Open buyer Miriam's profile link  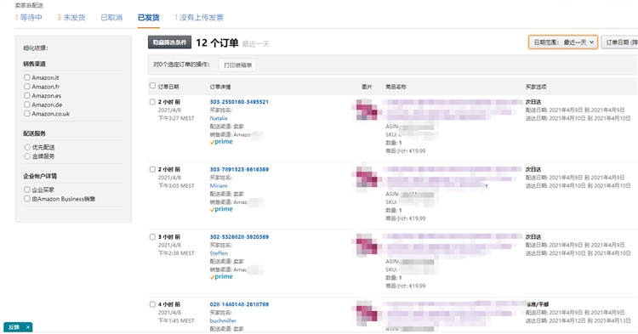click(219, 185)
